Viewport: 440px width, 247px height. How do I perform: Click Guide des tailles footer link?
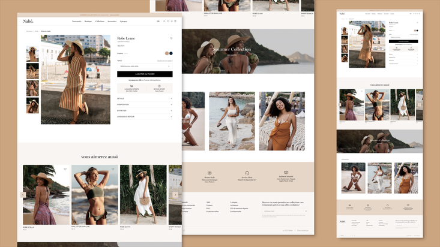[x=212, y=212]
